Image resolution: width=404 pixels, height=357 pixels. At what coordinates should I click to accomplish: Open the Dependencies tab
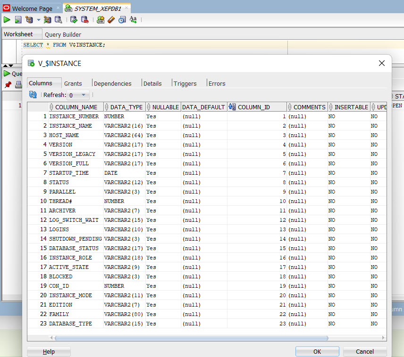pyautogui.click(x=113, y=83)
